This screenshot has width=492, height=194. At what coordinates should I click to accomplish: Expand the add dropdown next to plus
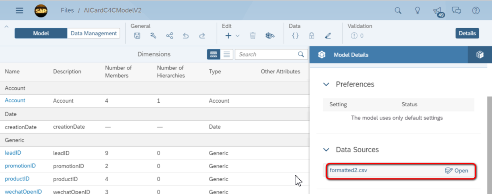(x=238, y=36)
